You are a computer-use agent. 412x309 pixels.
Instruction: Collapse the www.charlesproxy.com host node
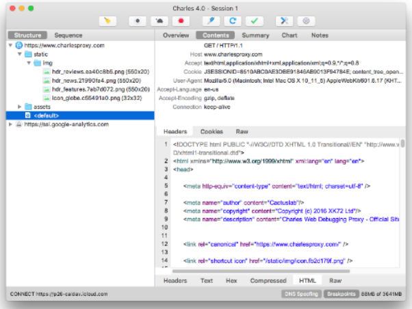[x=10, y=45]
